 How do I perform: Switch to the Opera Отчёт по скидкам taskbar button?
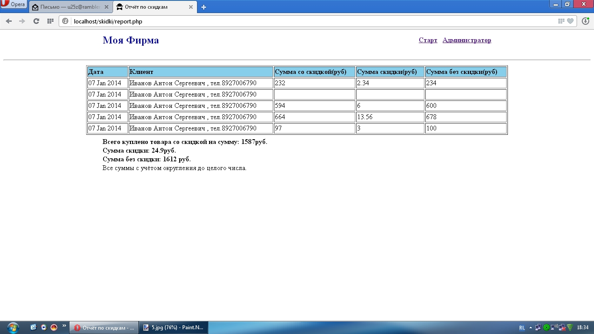pyautogui.click(x=104, y=327)
